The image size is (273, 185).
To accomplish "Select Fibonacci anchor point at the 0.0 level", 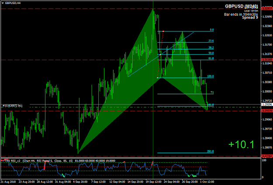I will coord(163,31).
